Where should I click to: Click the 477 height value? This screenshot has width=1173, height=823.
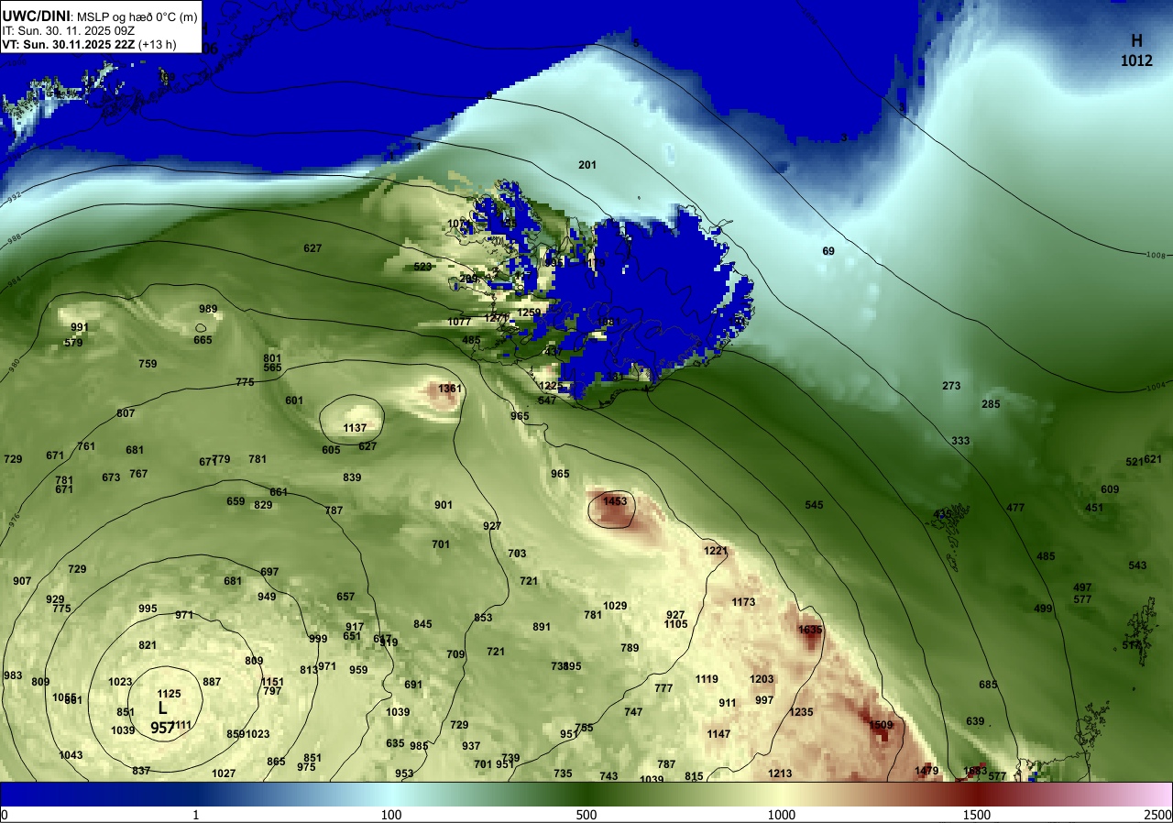(1015, 508)
